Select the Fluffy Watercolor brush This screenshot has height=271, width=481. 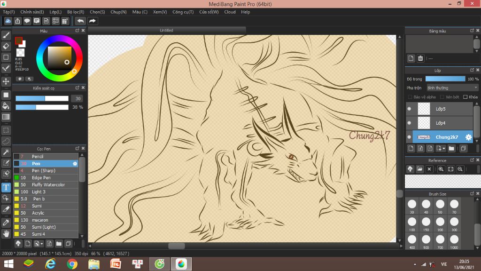(46, 184)
